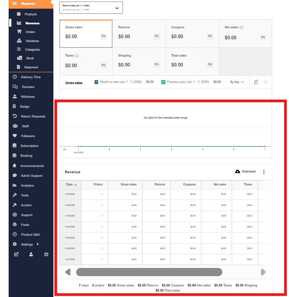Screen dimensions: 289x297
Task: Sort table by Date column header
Action: pos(71,184)
